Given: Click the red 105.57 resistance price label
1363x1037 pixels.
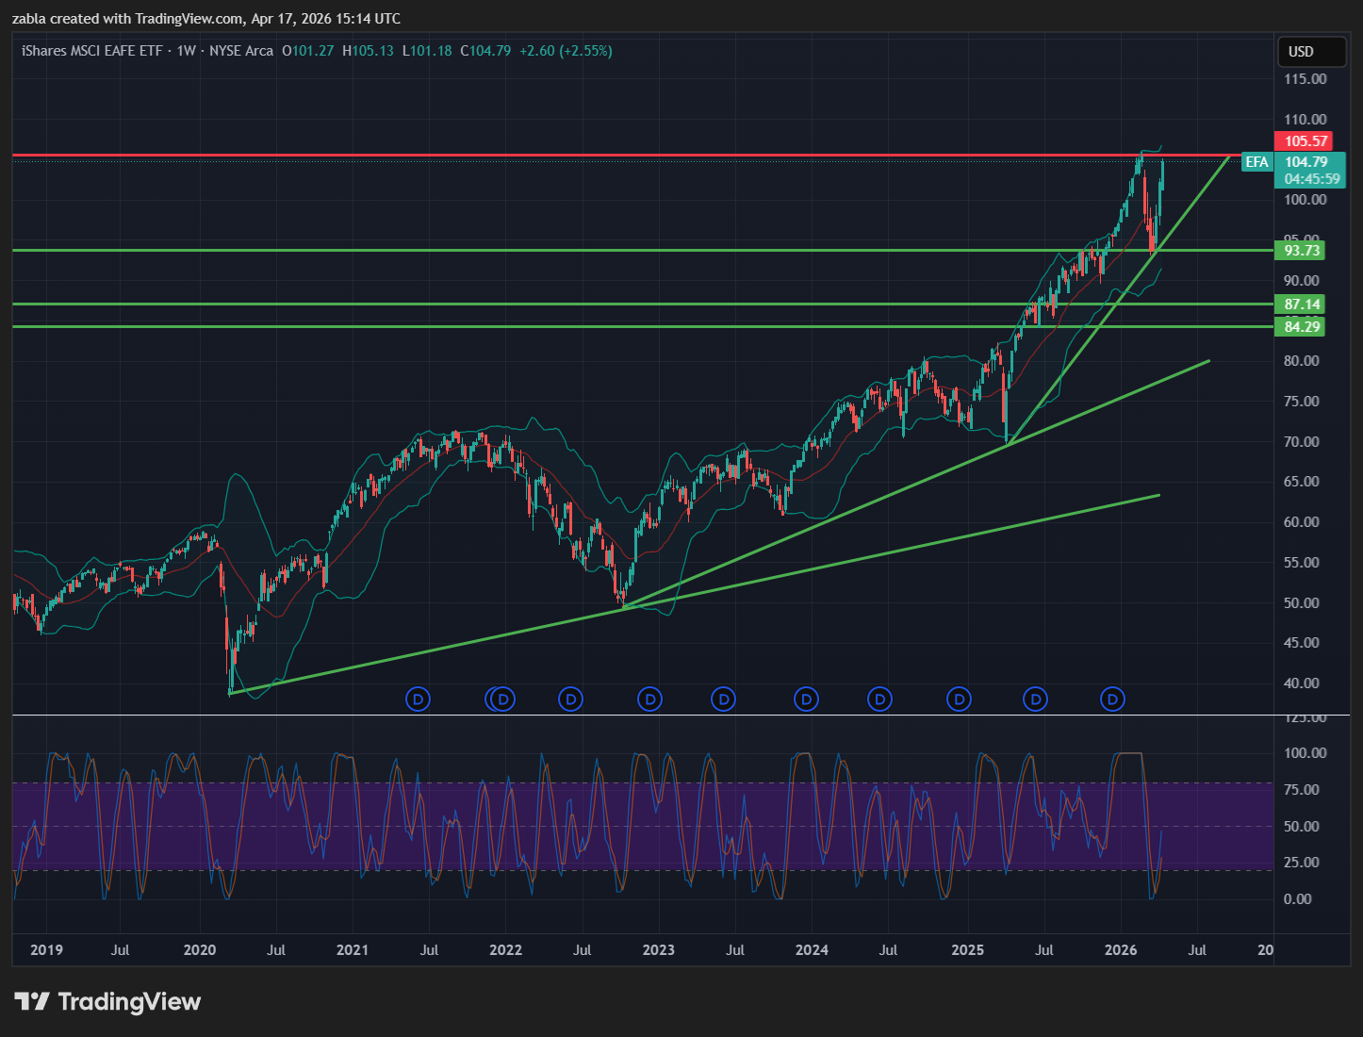Looking at the screenshot, I should pos(1306,141).
